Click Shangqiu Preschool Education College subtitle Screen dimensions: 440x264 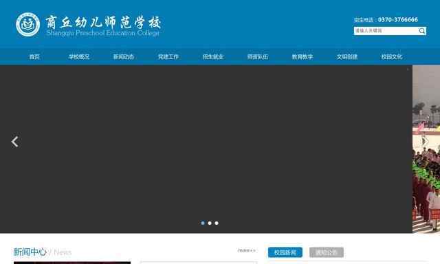(103, 33)
